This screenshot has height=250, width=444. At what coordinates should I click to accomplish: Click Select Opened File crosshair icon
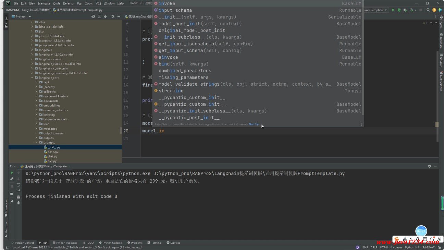[x=93, y=16]
